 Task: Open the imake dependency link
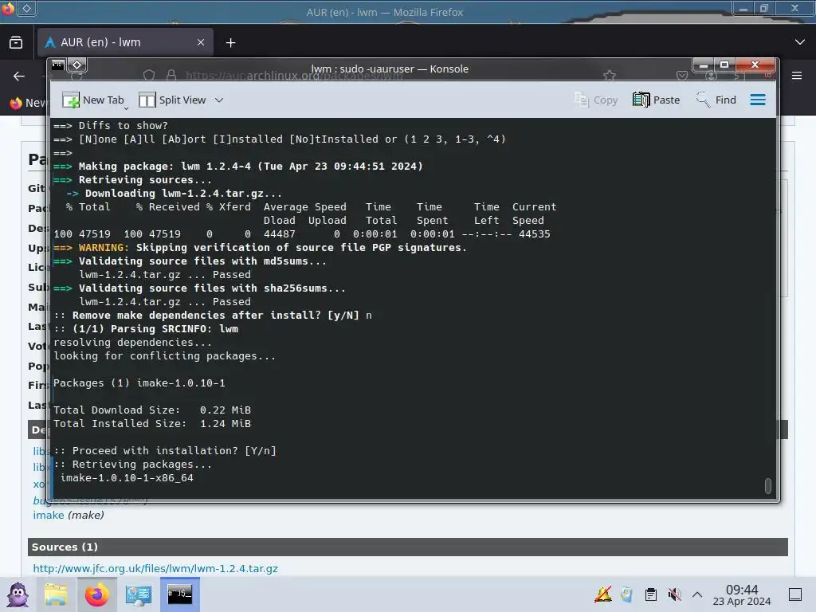(49, 515)
